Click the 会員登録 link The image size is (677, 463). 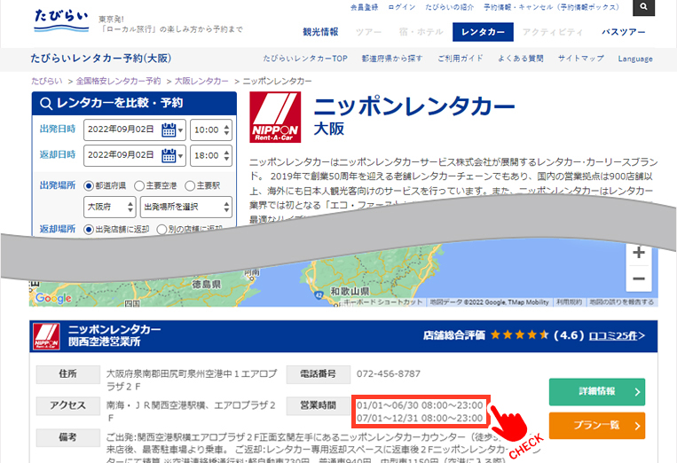tap(364, 7)
